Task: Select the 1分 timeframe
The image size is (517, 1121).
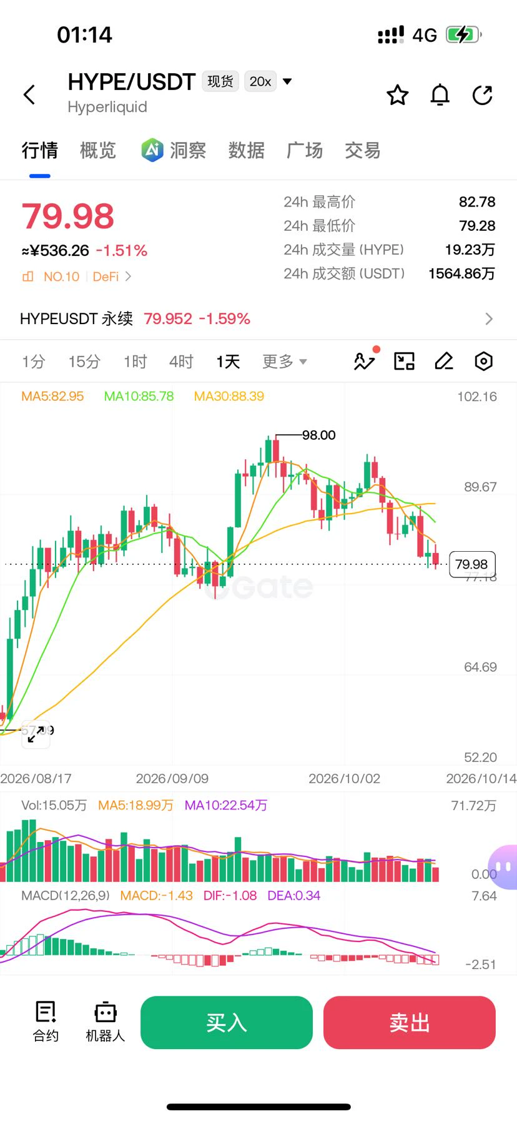Action: (34, 362)
